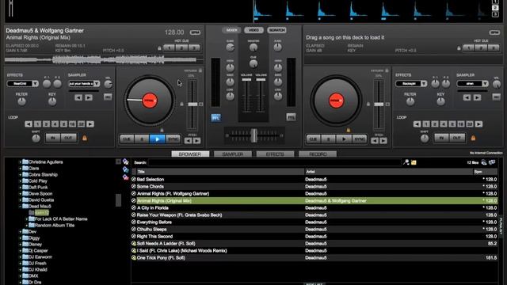Expand the Random Album Title folder

click(26, 225)
